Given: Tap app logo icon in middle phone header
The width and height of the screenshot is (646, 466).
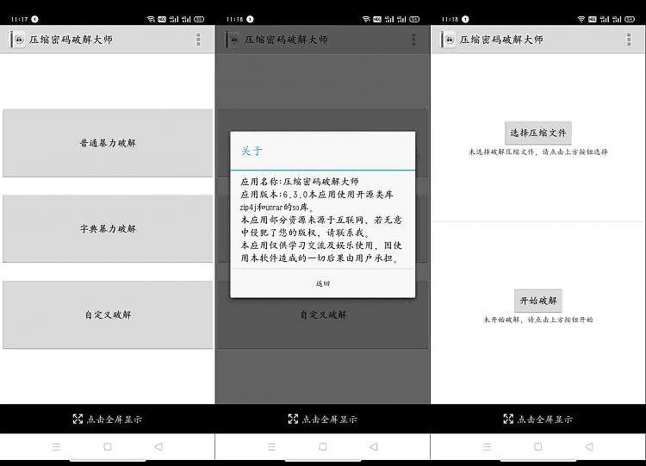Looking at the screenshot, I should tap(234, 40).
